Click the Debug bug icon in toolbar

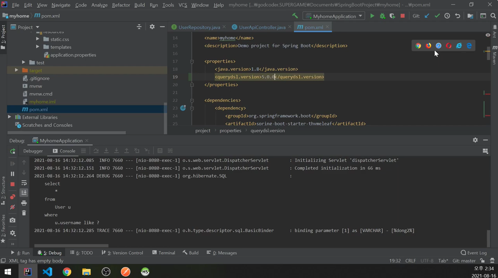382,16
